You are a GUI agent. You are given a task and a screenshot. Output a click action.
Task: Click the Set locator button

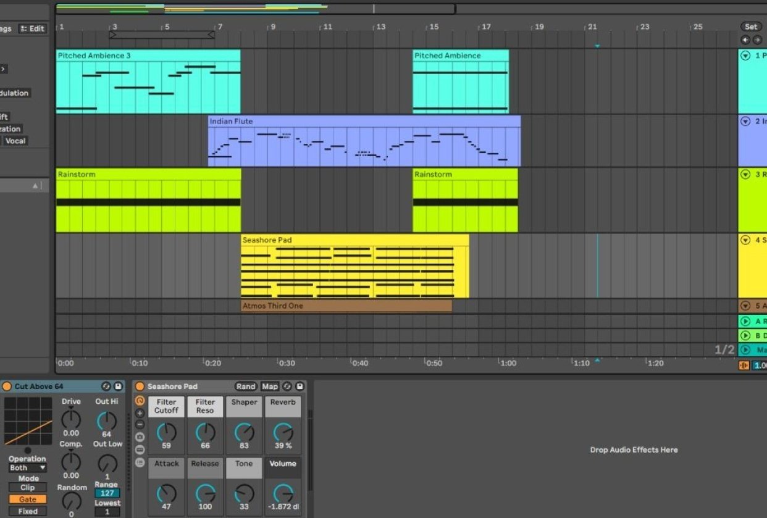point(751,27)
